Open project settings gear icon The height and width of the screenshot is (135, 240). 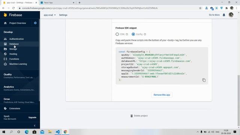coord(35,23)
